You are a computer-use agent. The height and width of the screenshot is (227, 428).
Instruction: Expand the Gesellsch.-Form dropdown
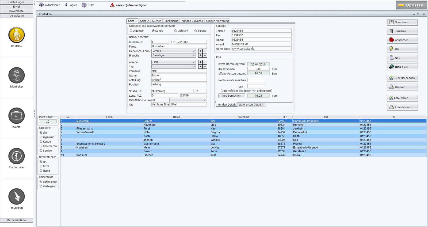(194, 51)
